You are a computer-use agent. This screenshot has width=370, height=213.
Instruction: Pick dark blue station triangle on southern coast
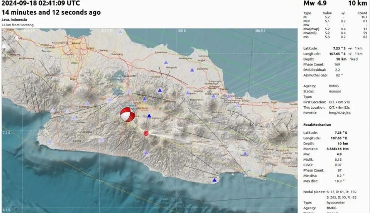point(214,180)
